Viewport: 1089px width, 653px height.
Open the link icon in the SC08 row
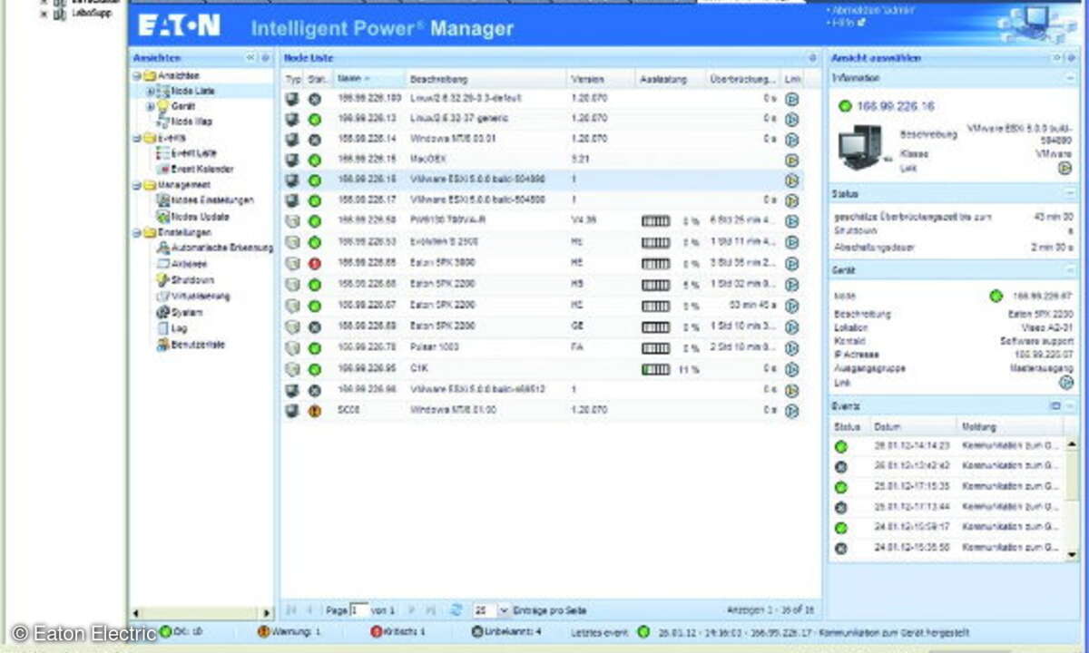click(x=791, y=411)
